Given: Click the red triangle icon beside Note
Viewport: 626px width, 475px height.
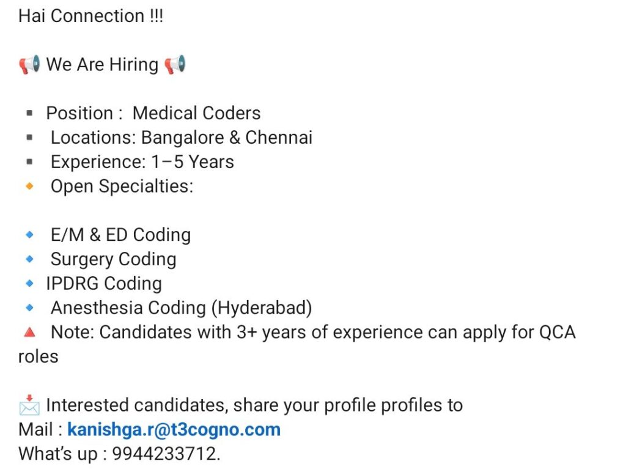Looking at the screenshot, I should tap(29, 332).
